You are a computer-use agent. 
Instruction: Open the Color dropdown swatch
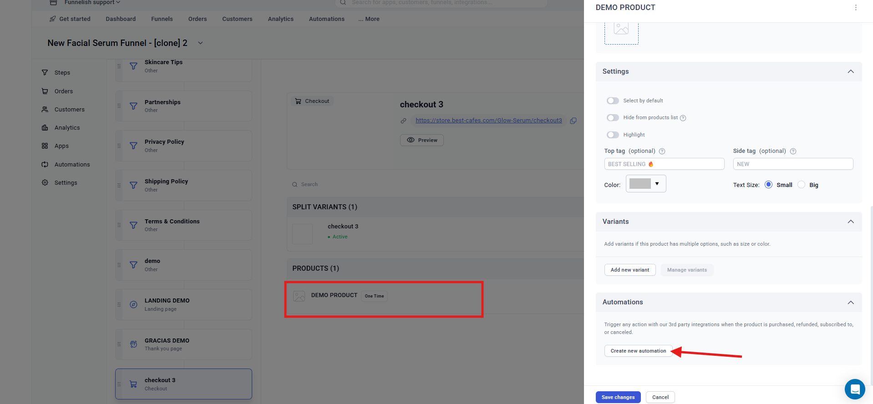tap(645, 184)
